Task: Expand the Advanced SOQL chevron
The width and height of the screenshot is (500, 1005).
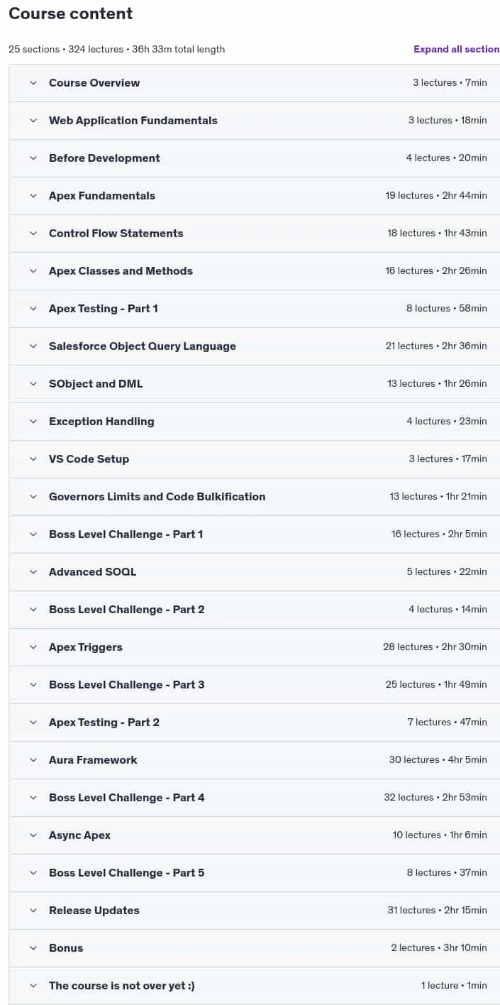Action: [33, 572]
